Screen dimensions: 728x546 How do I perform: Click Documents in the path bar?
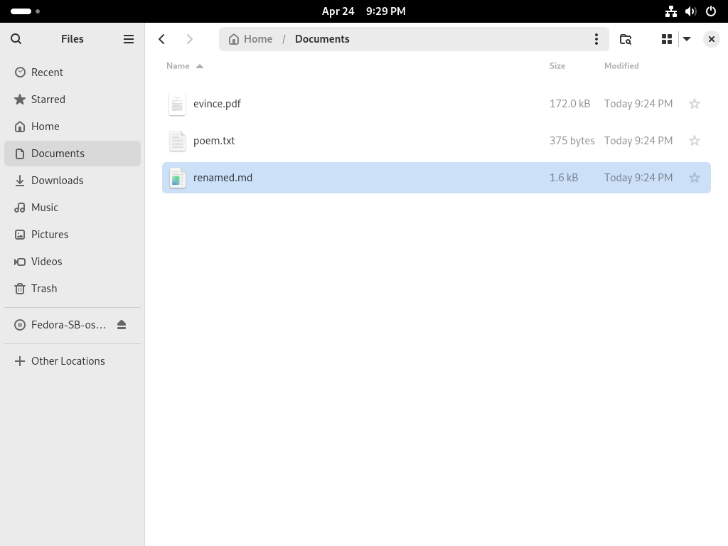[x=322, y=39]
